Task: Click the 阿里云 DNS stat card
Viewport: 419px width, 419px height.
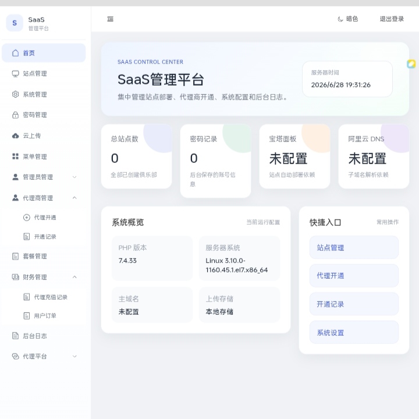Action: point(374,157)
